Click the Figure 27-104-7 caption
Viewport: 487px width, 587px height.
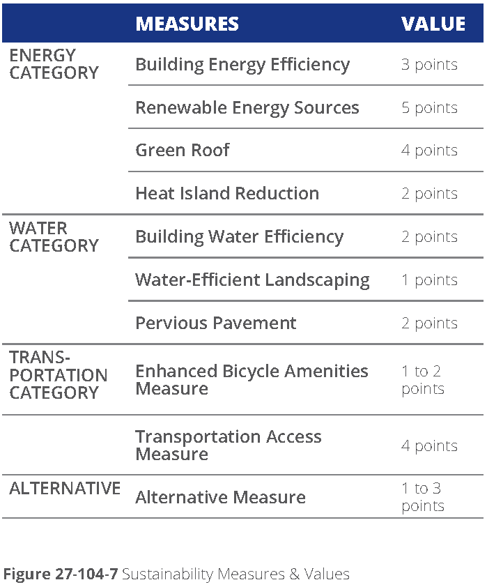coord(176,574)
